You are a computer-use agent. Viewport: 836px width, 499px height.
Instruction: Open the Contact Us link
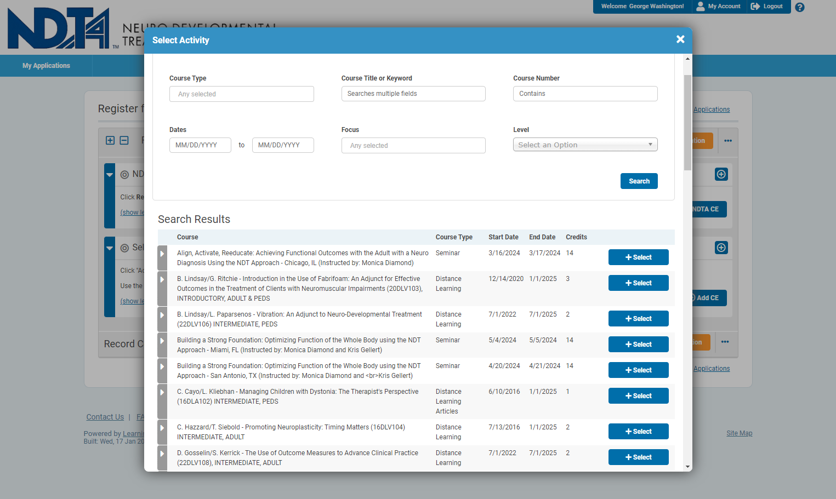pyautogui.click(x=105, y=417)
